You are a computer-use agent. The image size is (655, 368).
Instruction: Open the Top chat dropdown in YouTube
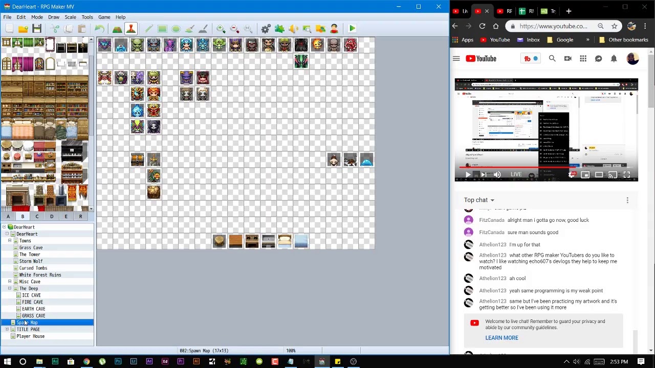[x=479, y=200]
